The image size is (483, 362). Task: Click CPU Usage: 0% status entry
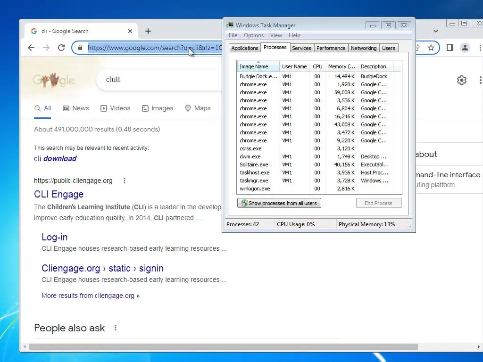pos(296,224)
